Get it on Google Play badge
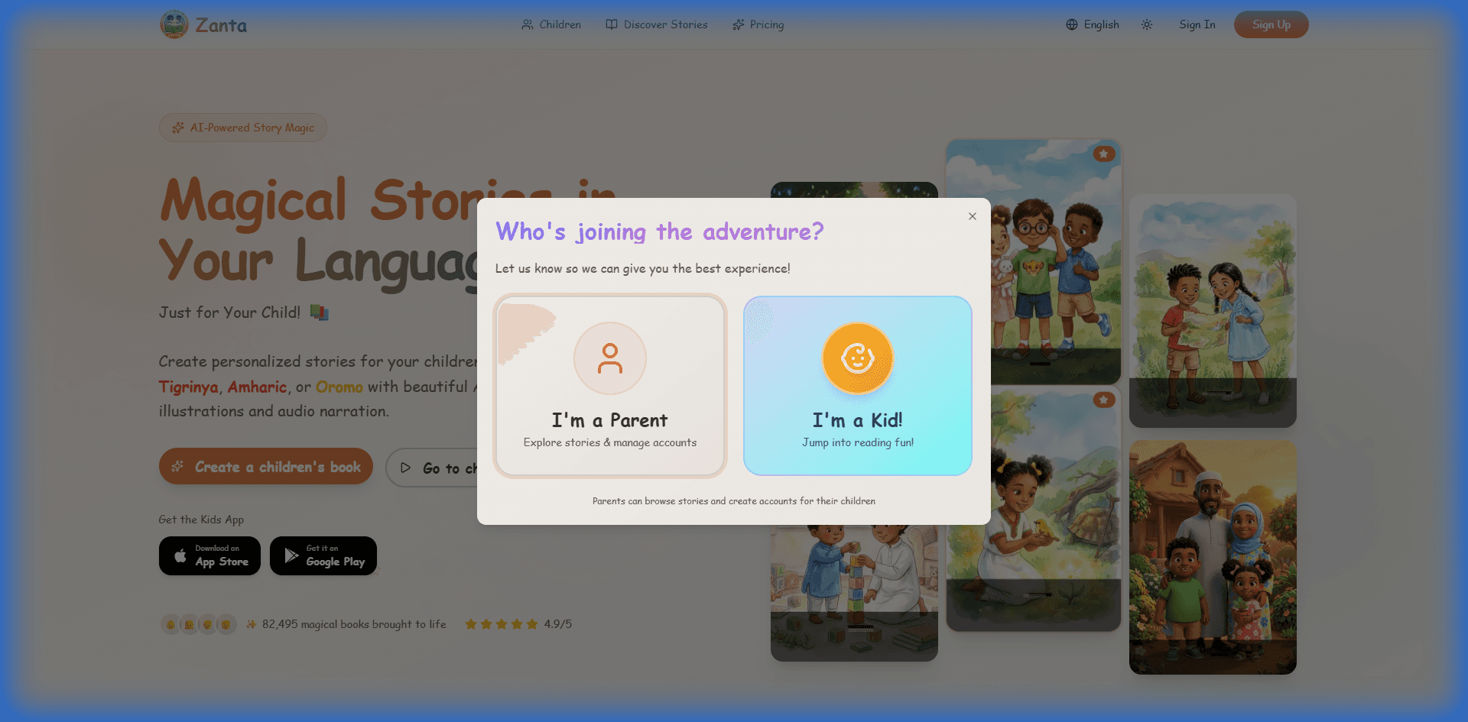1468x722 pixels. pos(323,555)
